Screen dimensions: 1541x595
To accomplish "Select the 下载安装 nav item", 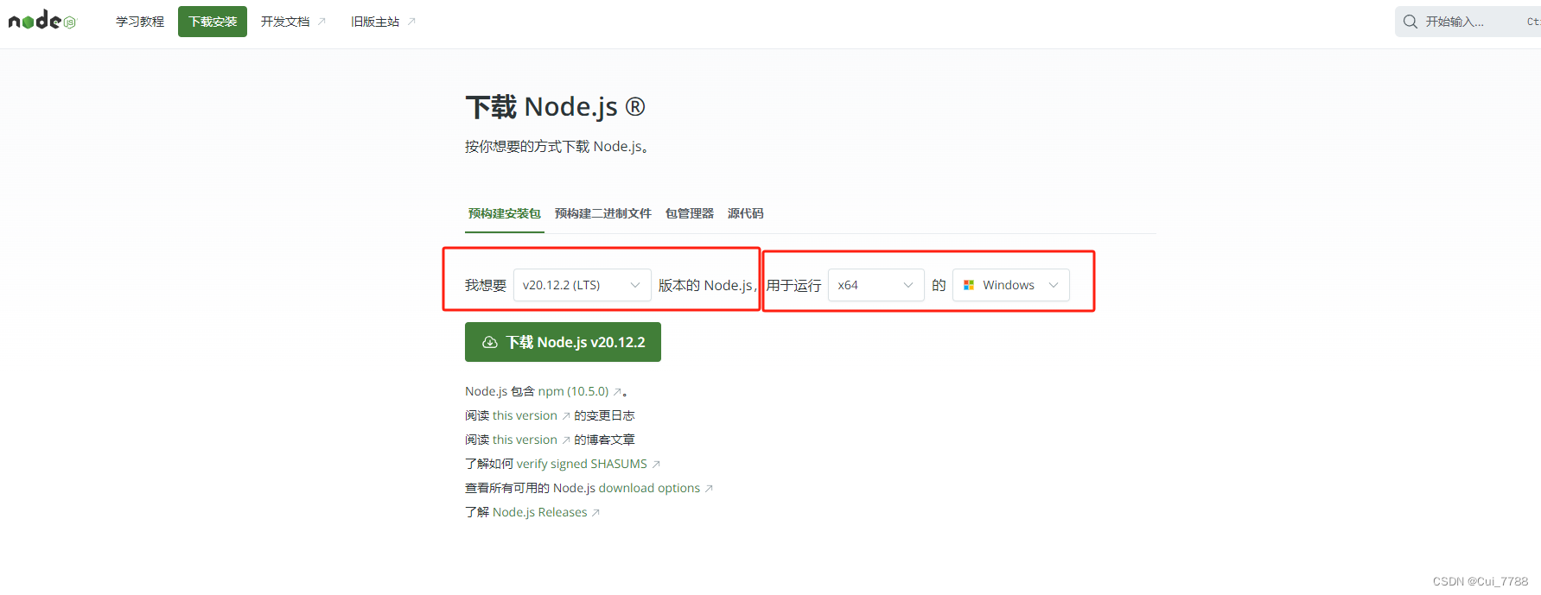I will [213, 22].
